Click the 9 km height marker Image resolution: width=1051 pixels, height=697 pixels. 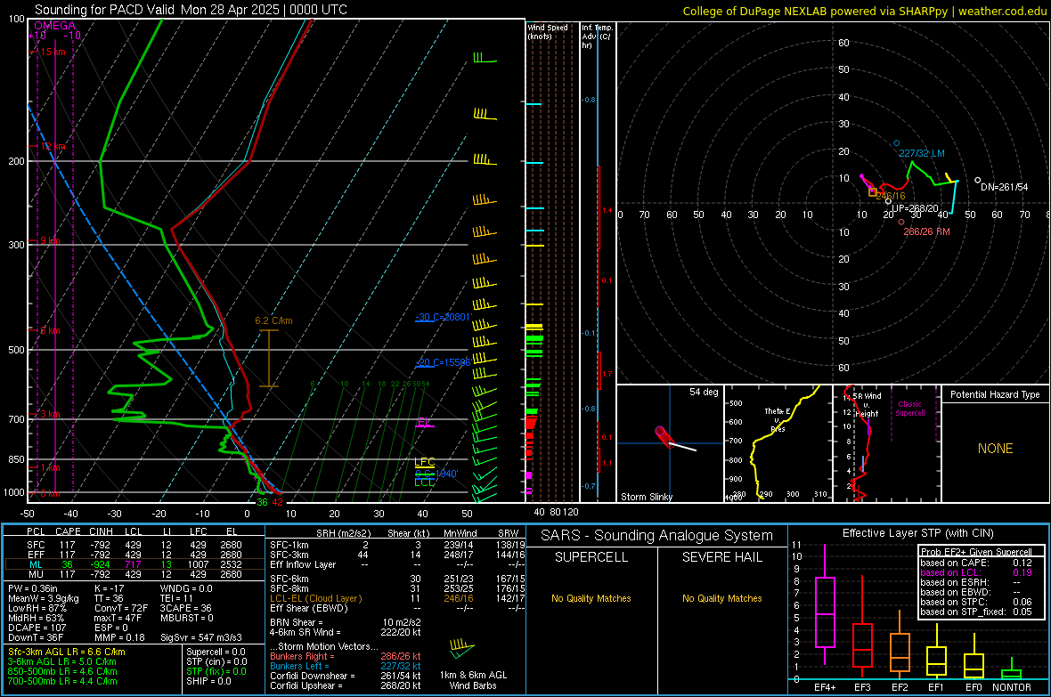tap(50, 240)
